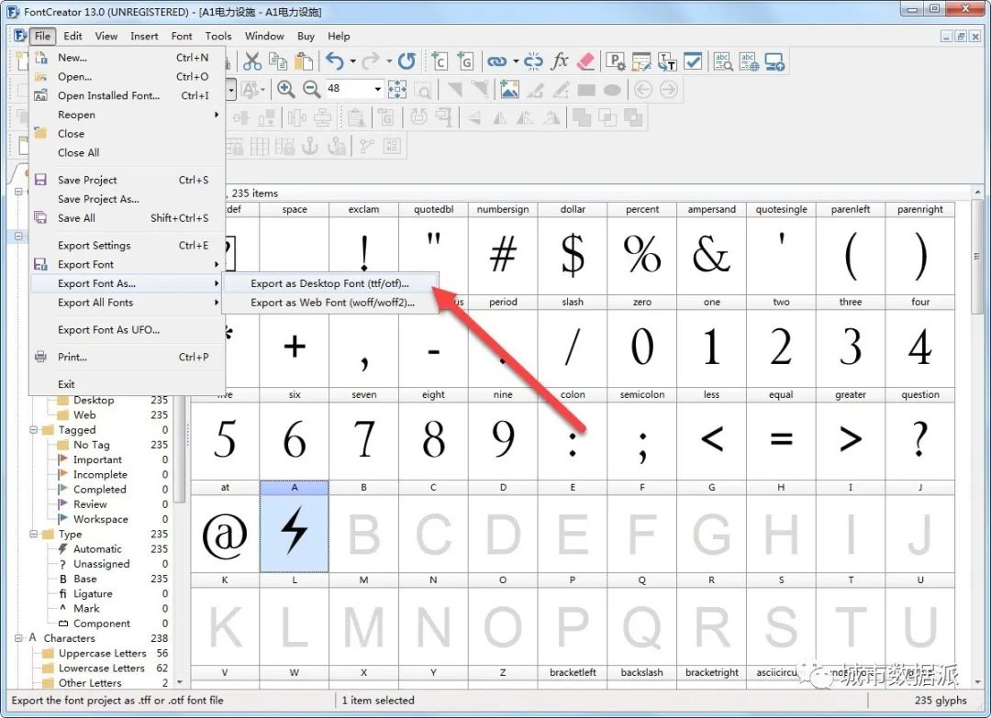The height and width of the screenshot is (718, 991).
Task: Click the Copy icon in toolbar
Action: pyautogui.click(x=277, y=61)
